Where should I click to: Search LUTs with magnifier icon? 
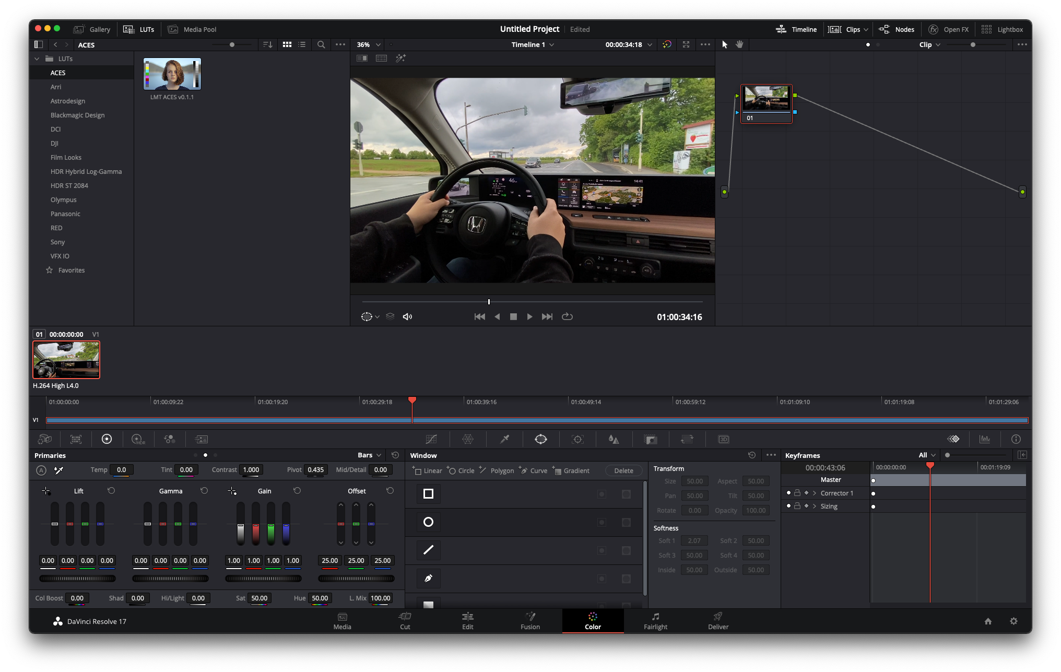[321, 45]
